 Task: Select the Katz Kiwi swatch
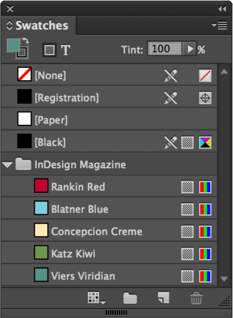pos(109,254)
